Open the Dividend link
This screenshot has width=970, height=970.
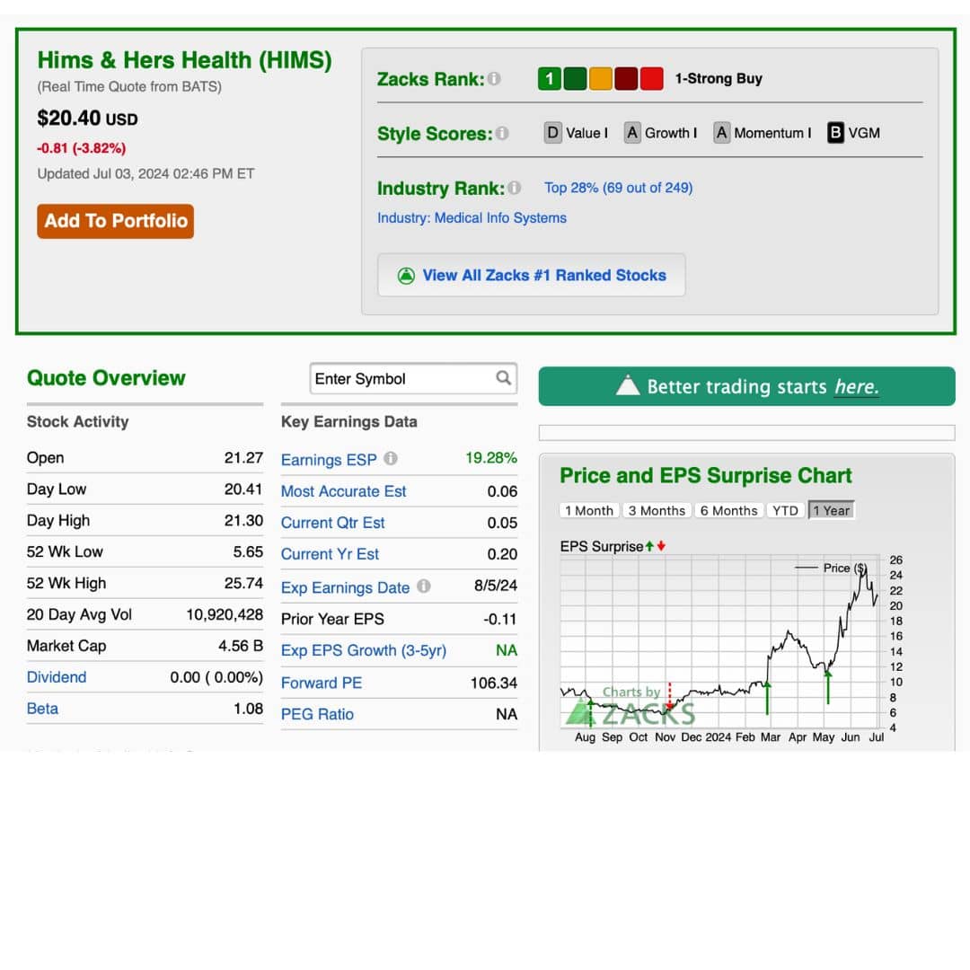pos(57,677)
